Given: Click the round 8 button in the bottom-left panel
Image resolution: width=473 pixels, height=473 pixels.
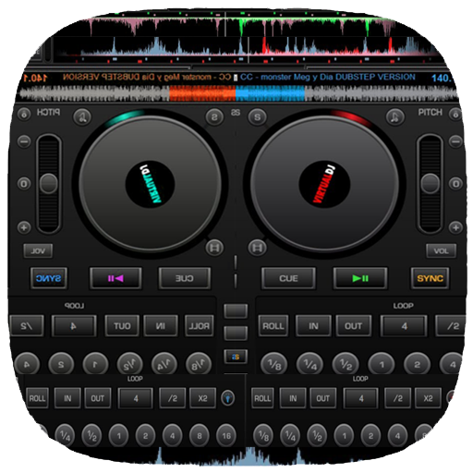Looking at the screenshot, I should click(x=200, y=436).
